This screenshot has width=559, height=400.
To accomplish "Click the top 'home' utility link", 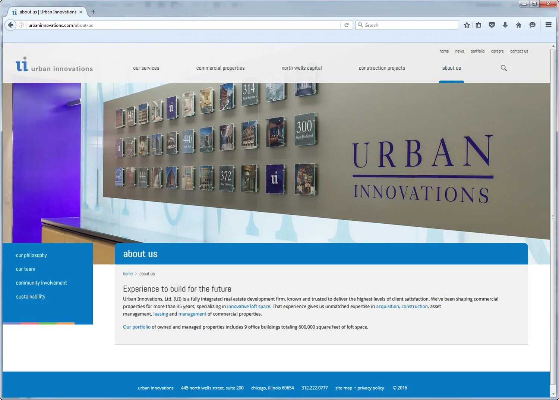I will click(x=444, y=51).
